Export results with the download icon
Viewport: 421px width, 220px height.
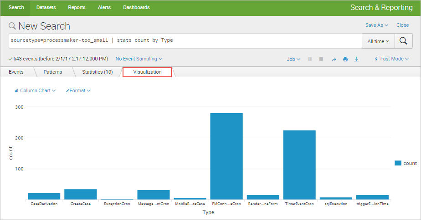[356, 59]
